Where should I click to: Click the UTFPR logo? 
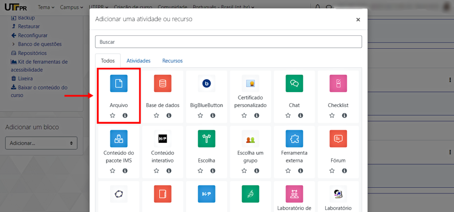(x=16, y=7)
